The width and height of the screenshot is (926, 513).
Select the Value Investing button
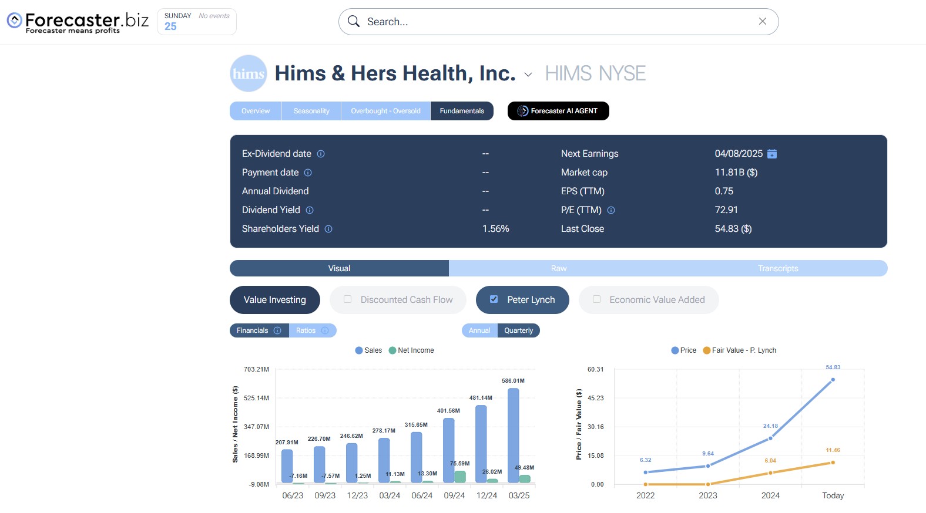click(x=274, y=300)
